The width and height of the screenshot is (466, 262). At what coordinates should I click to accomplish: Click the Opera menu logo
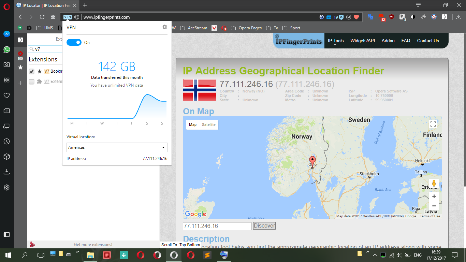coord(6,6)
